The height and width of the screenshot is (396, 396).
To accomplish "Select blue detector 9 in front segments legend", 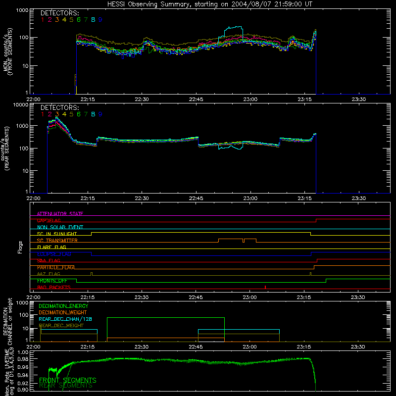I will pos(100,20).
